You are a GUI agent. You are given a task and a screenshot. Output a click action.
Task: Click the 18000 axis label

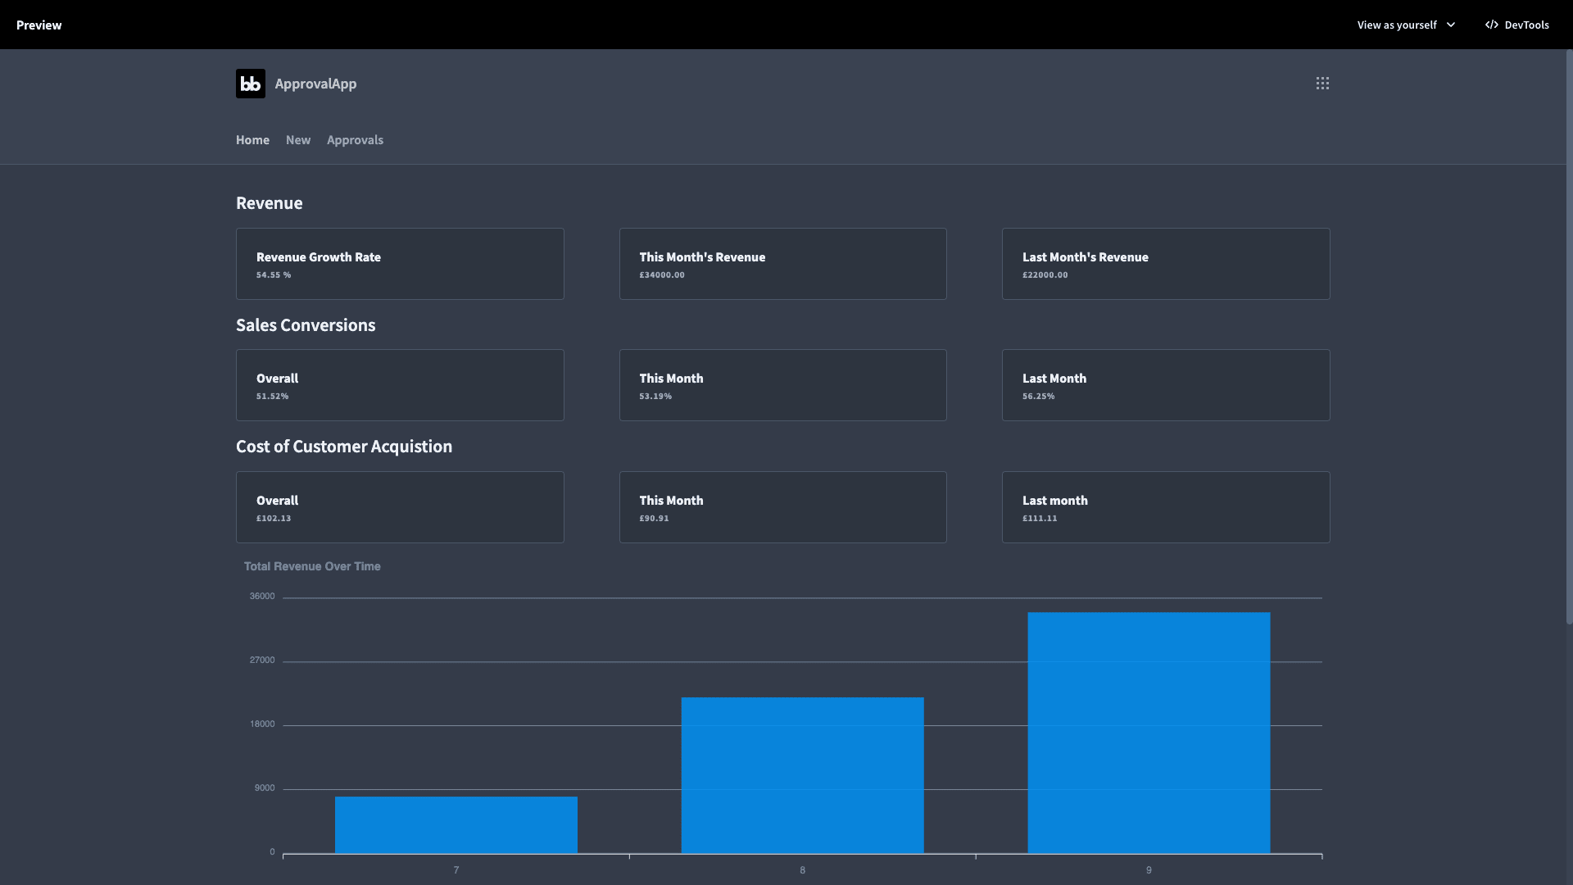tap(262, 724)
